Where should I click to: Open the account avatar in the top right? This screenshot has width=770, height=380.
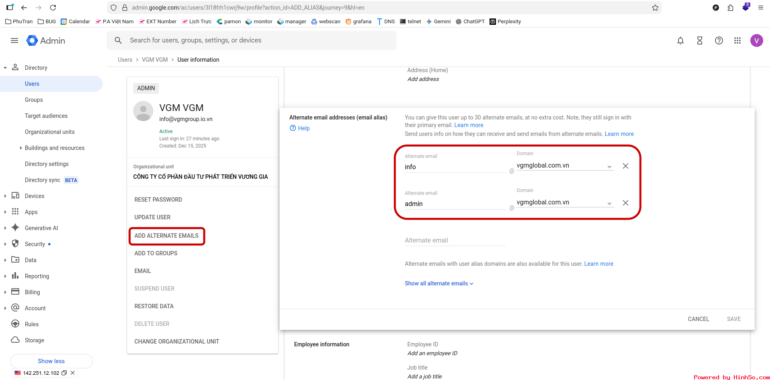(x=757, y=40)
